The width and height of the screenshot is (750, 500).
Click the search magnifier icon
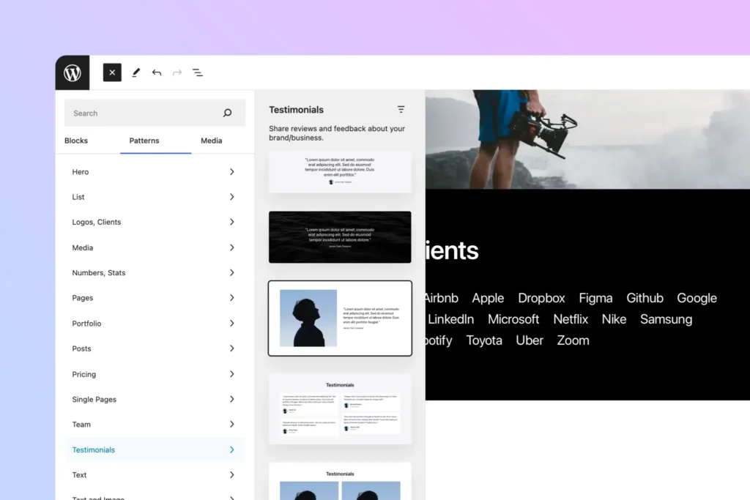[227, 113]
